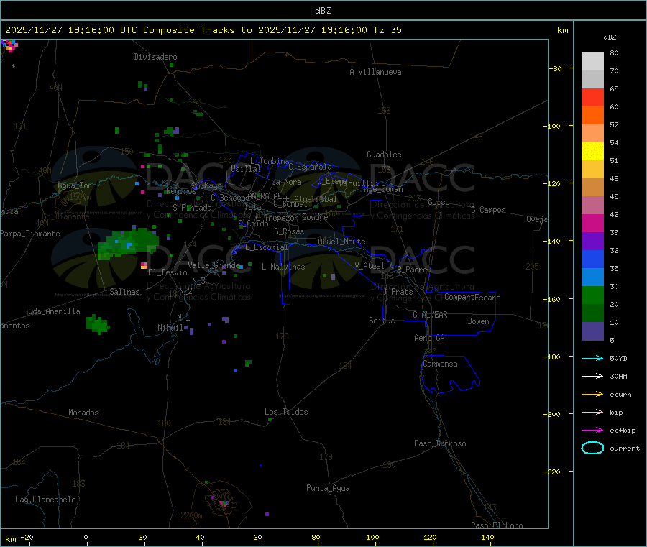Screen dimensions: 647x547
Task: Choose the brown 45-48 dBZ swatch
Action: 592,188
